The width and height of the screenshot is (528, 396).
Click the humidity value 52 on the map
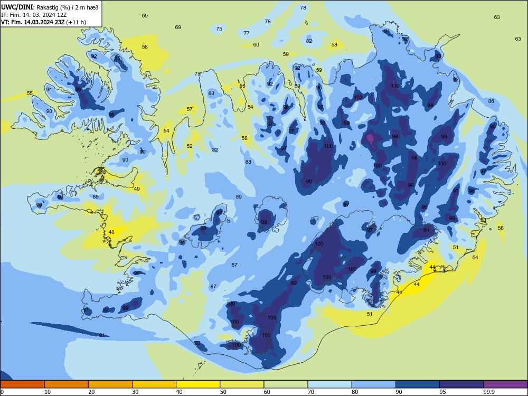(x=190, y=146)
